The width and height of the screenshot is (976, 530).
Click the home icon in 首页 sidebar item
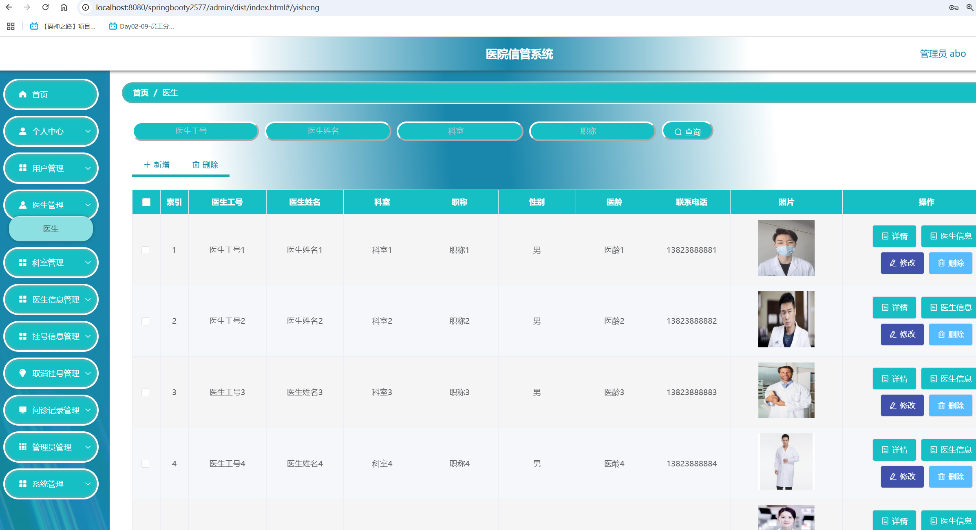coord(23,94)
